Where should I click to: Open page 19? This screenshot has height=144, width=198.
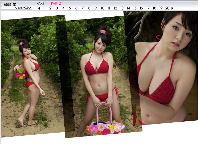[161, 8]
